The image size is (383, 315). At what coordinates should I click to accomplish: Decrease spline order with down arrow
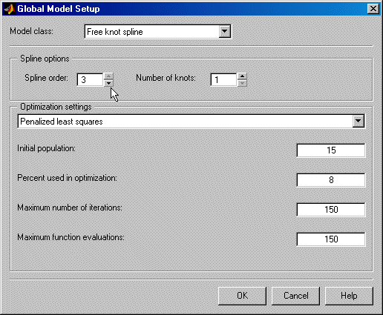coord(108,83)
